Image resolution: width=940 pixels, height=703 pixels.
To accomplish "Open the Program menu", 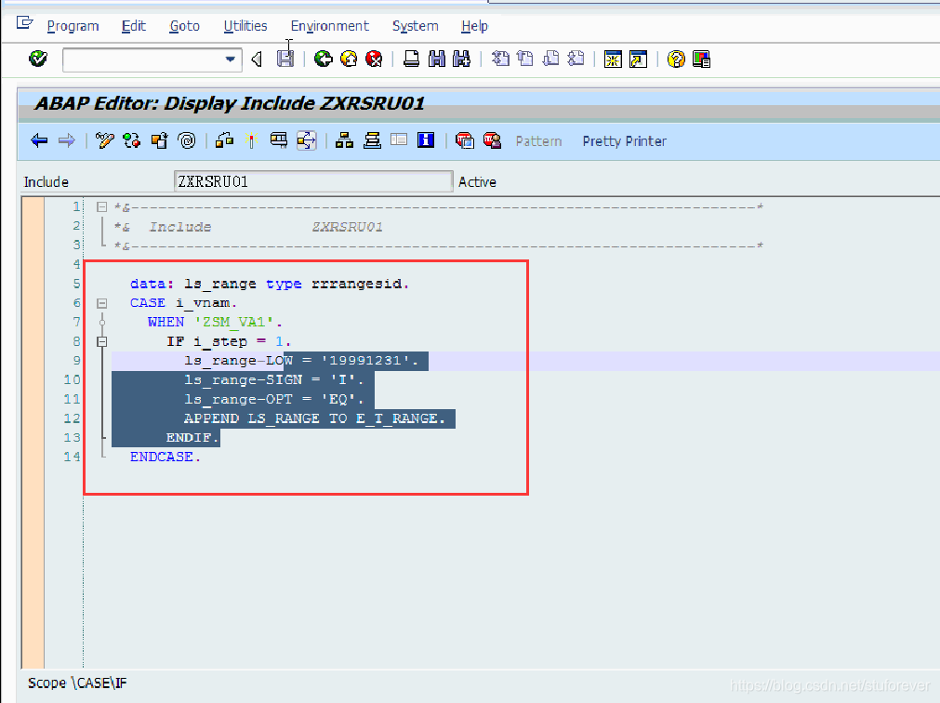I will (x=73, y=26).
